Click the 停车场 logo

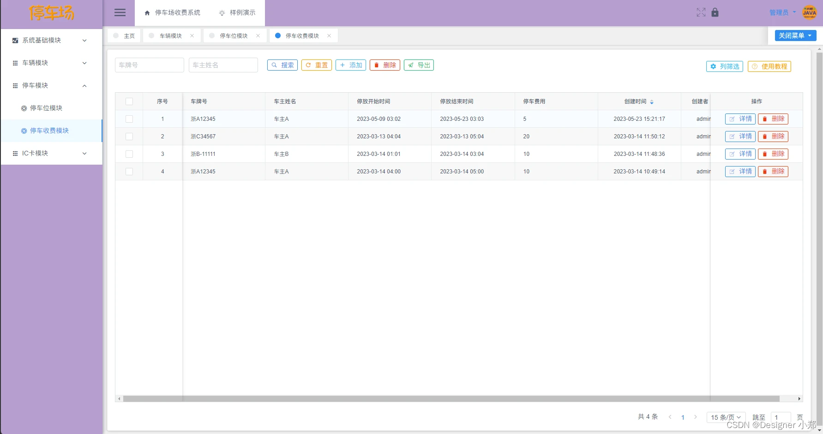click(51, 13)
